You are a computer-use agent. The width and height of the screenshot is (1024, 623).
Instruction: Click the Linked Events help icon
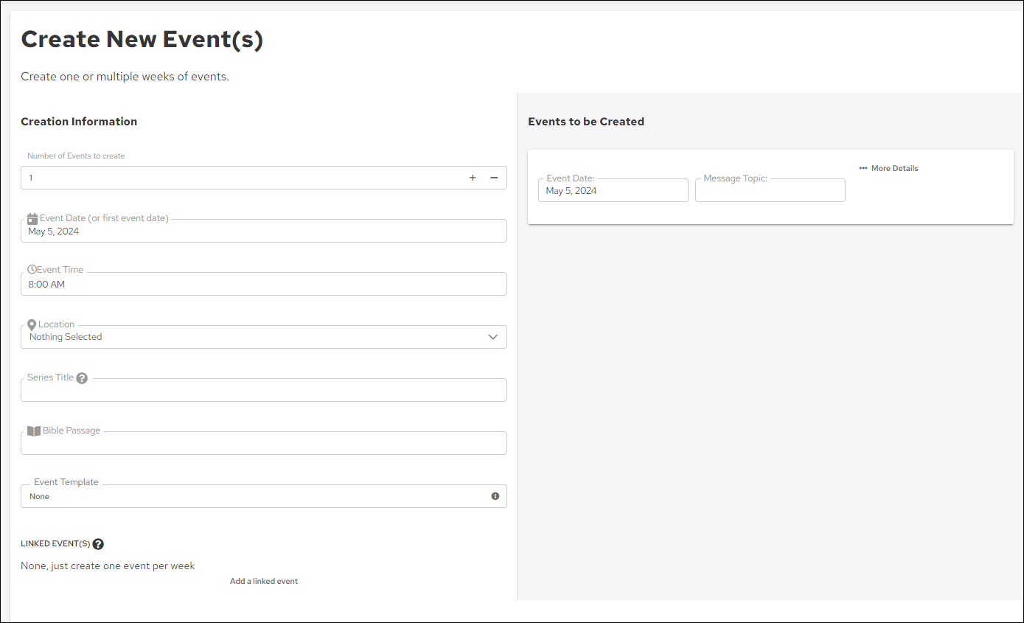(x=98, y=544)
